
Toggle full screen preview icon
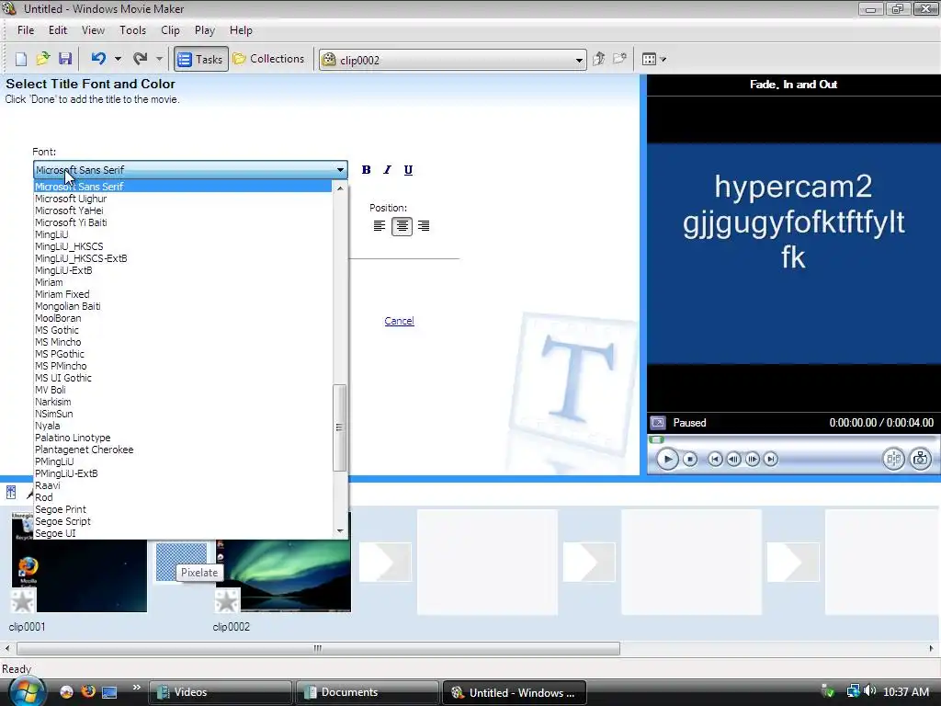click(x=658, y=423)
